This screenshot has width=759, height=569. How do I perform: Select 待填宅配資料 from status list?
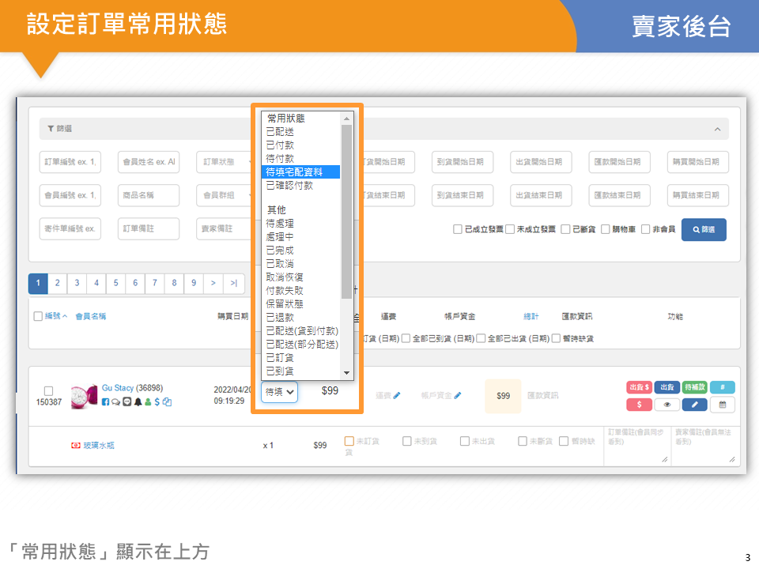point(301,171)
